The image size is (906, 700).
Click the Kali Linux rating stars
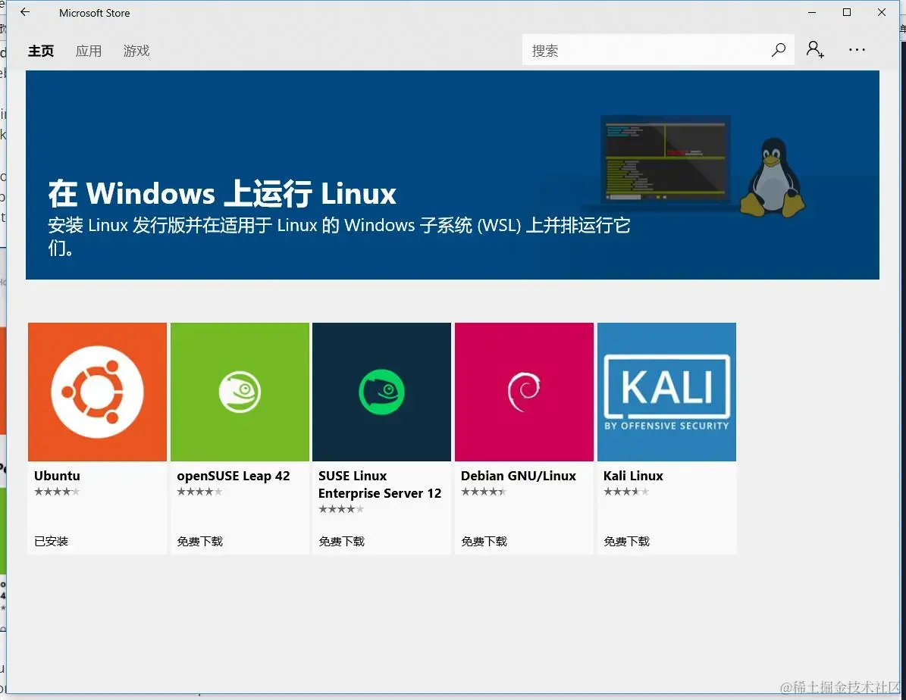tap(625, 491)
